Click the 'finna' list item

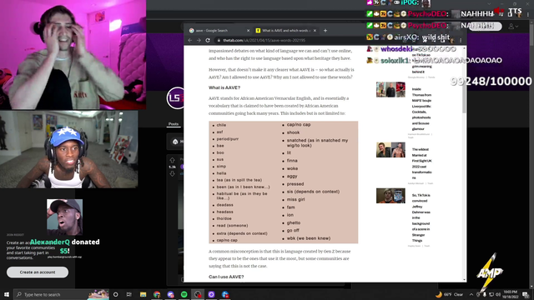(292, 161)
